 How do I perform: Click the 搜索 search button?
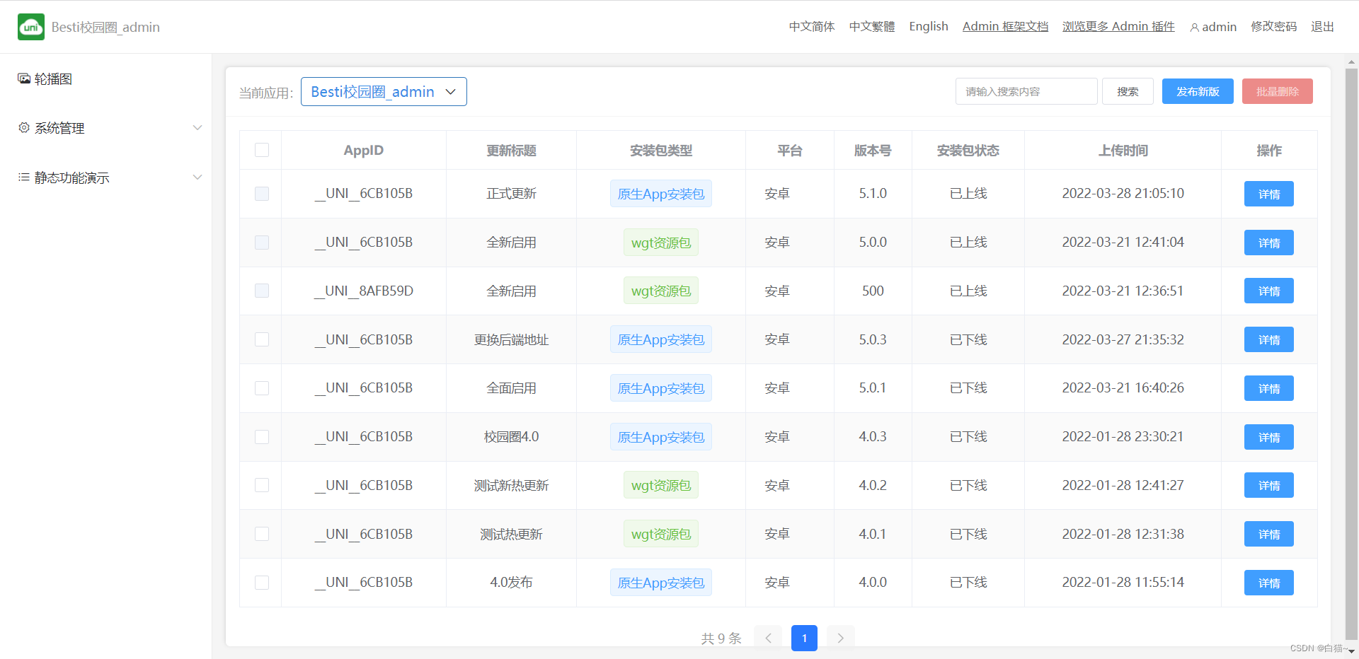coord(1128,92)
